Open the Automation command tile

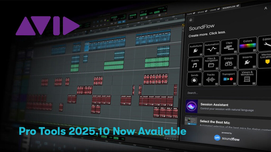point(212,48)
